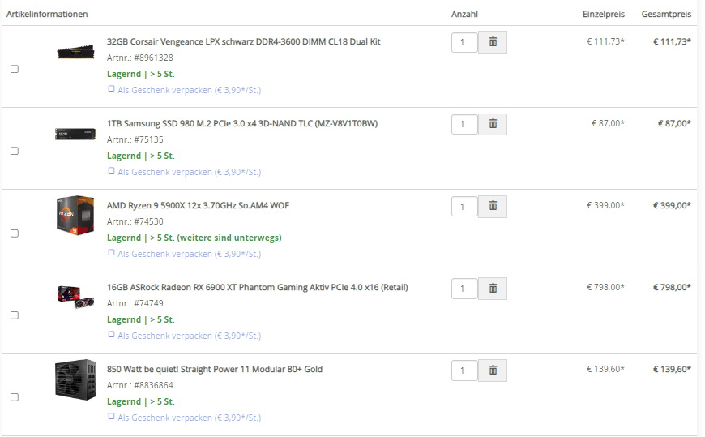Click quantity input for be quiet! Straight Power
This screenshot has width=705, height=437.
coord(464,371)
